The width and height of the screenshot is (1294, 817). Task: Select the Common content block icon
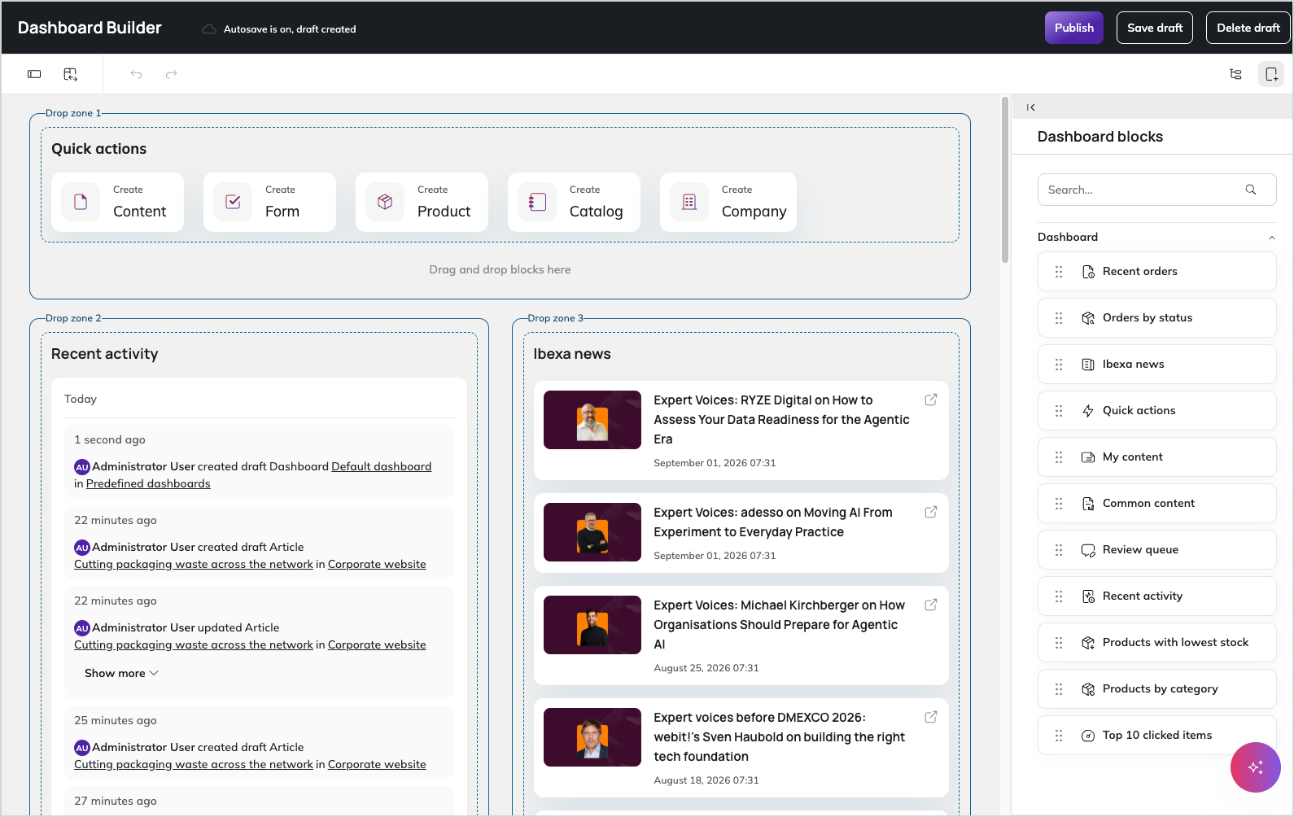coord(1088,504)
